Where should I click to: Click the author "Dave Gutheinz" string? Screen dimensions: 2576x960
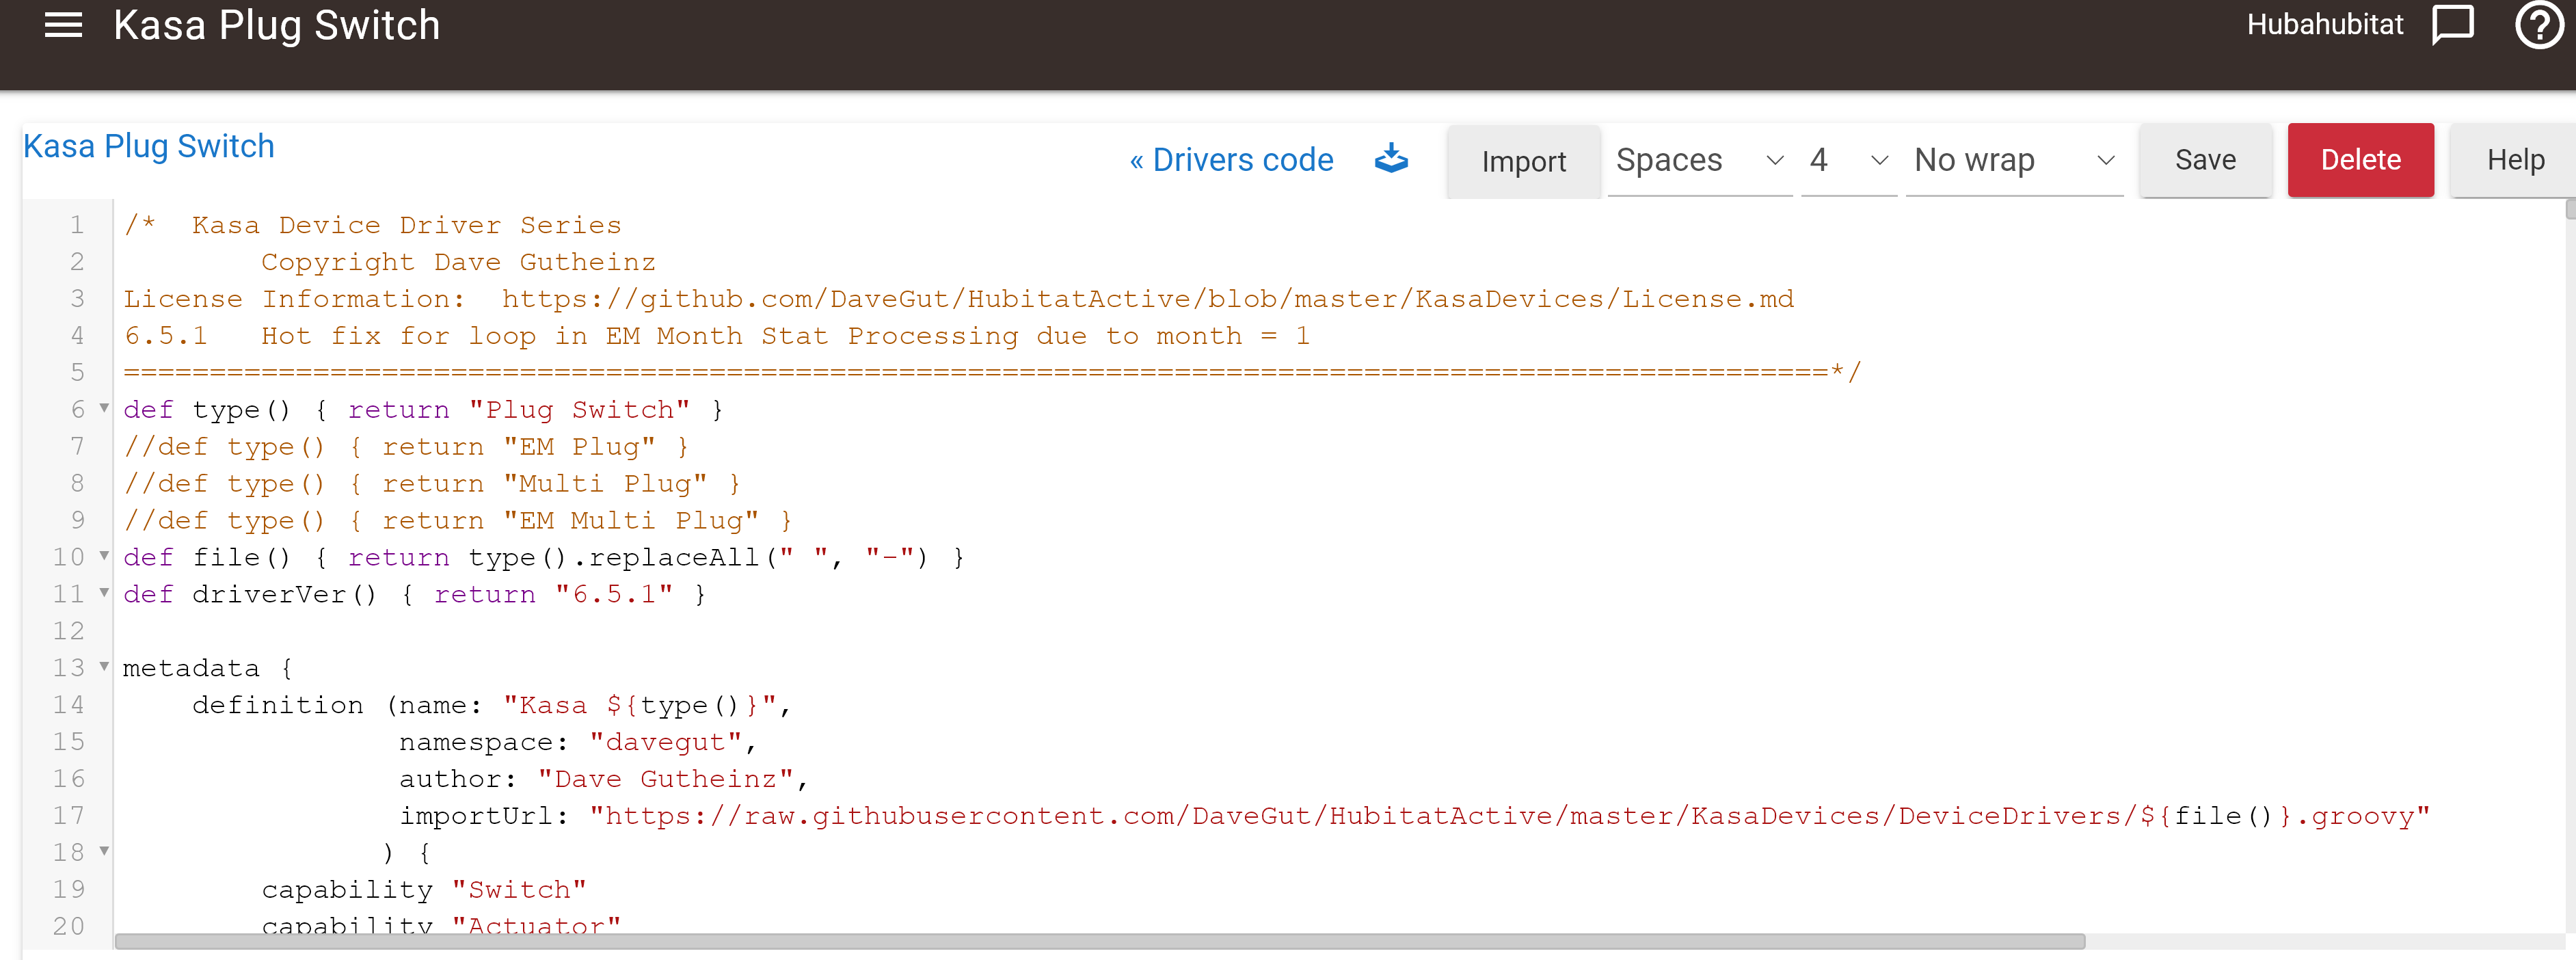coord(666,779)
